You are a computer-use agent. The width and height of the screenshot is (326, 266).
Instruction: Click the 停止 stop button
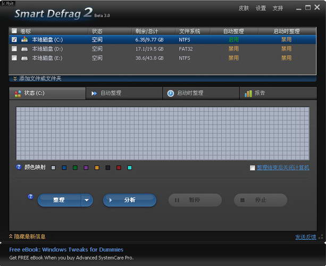[x=261, y=200]
